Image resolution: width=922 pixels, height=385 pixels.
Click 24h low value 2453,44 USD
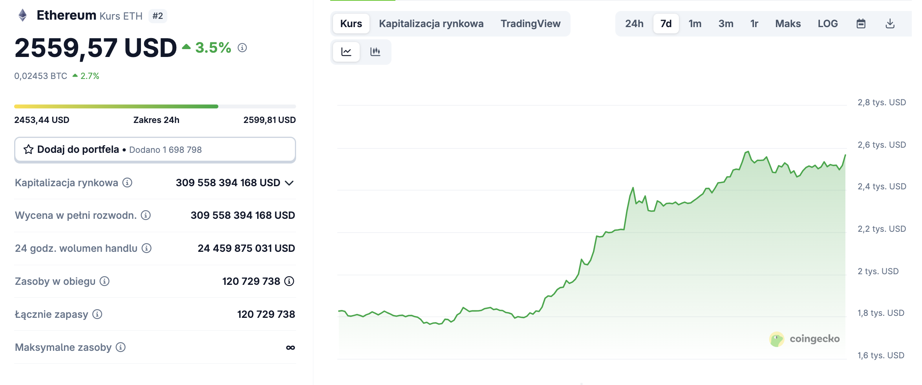point(42,120)
